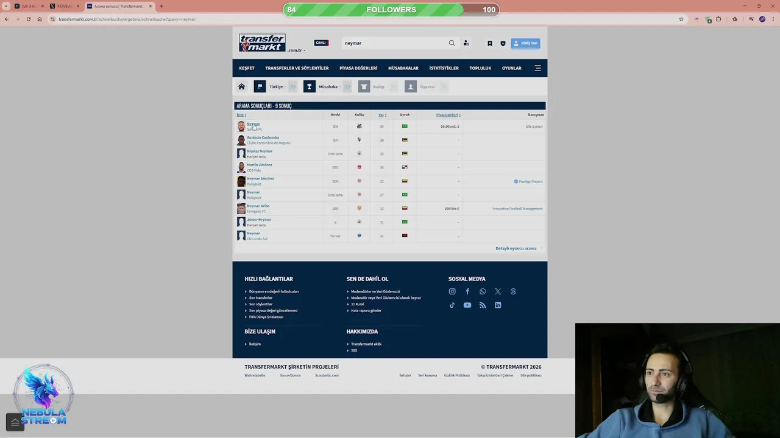Screen dimensions: 780x438
Task: Click Neymar Sánchez player thumbnail
Action: pos(241,181)
